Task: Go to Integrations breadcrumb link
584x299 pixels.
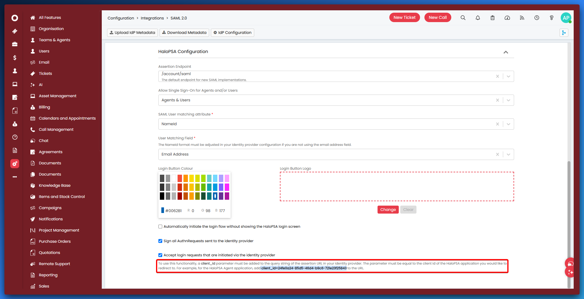Action: [152, 18]
